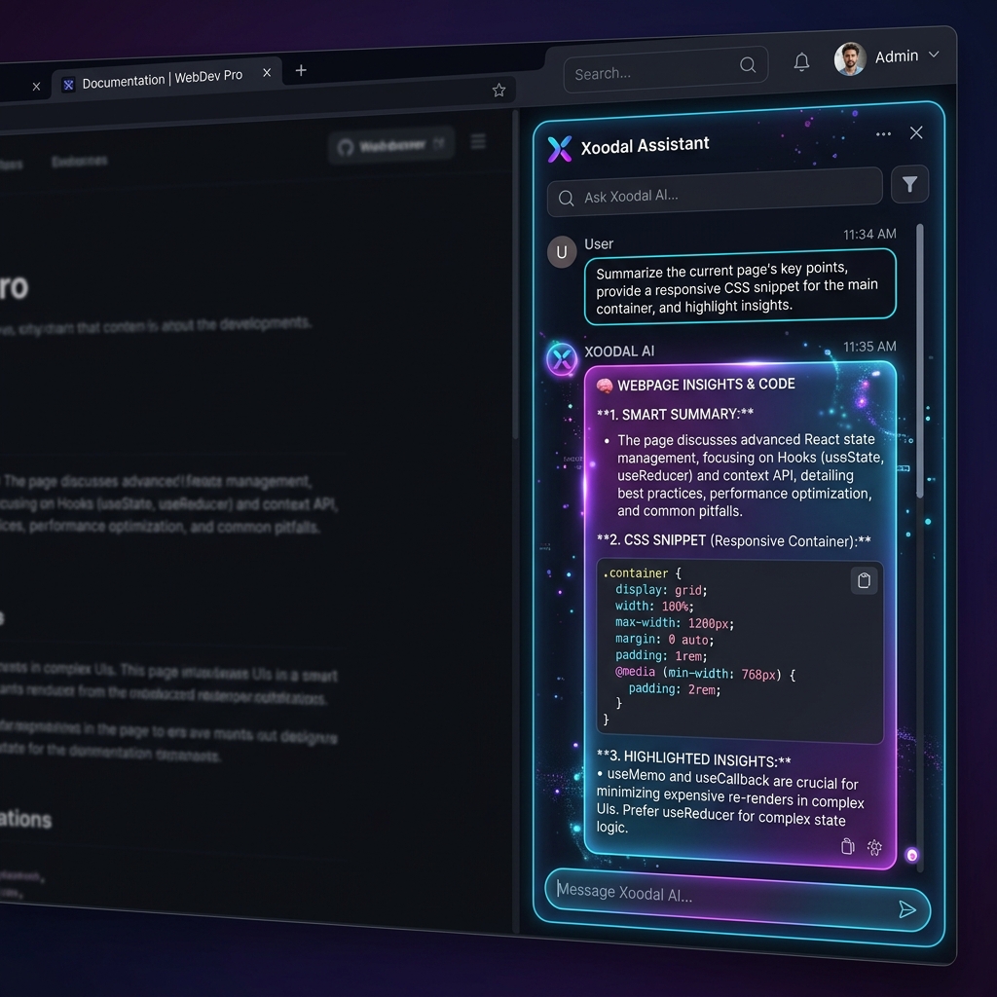The image size is (997, 997).
Task: Open the filter funnel button
Action: pyautogui.click(x=909, y=184)
